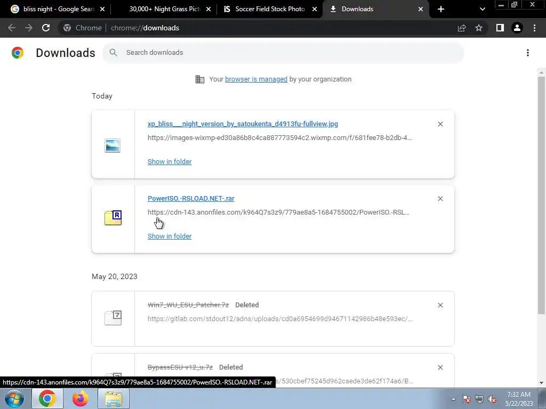Remove BypassESU-v12_u.7z entry from list
The image size is (546, 409).
tap(440, 367)
